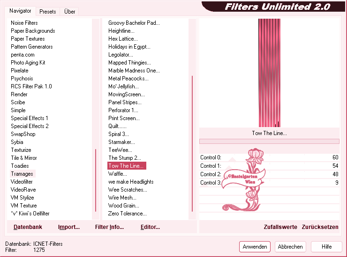Viewport: 347px width, 257px height.
Task: Choose Legolator... filter
Action: [121, 55]
